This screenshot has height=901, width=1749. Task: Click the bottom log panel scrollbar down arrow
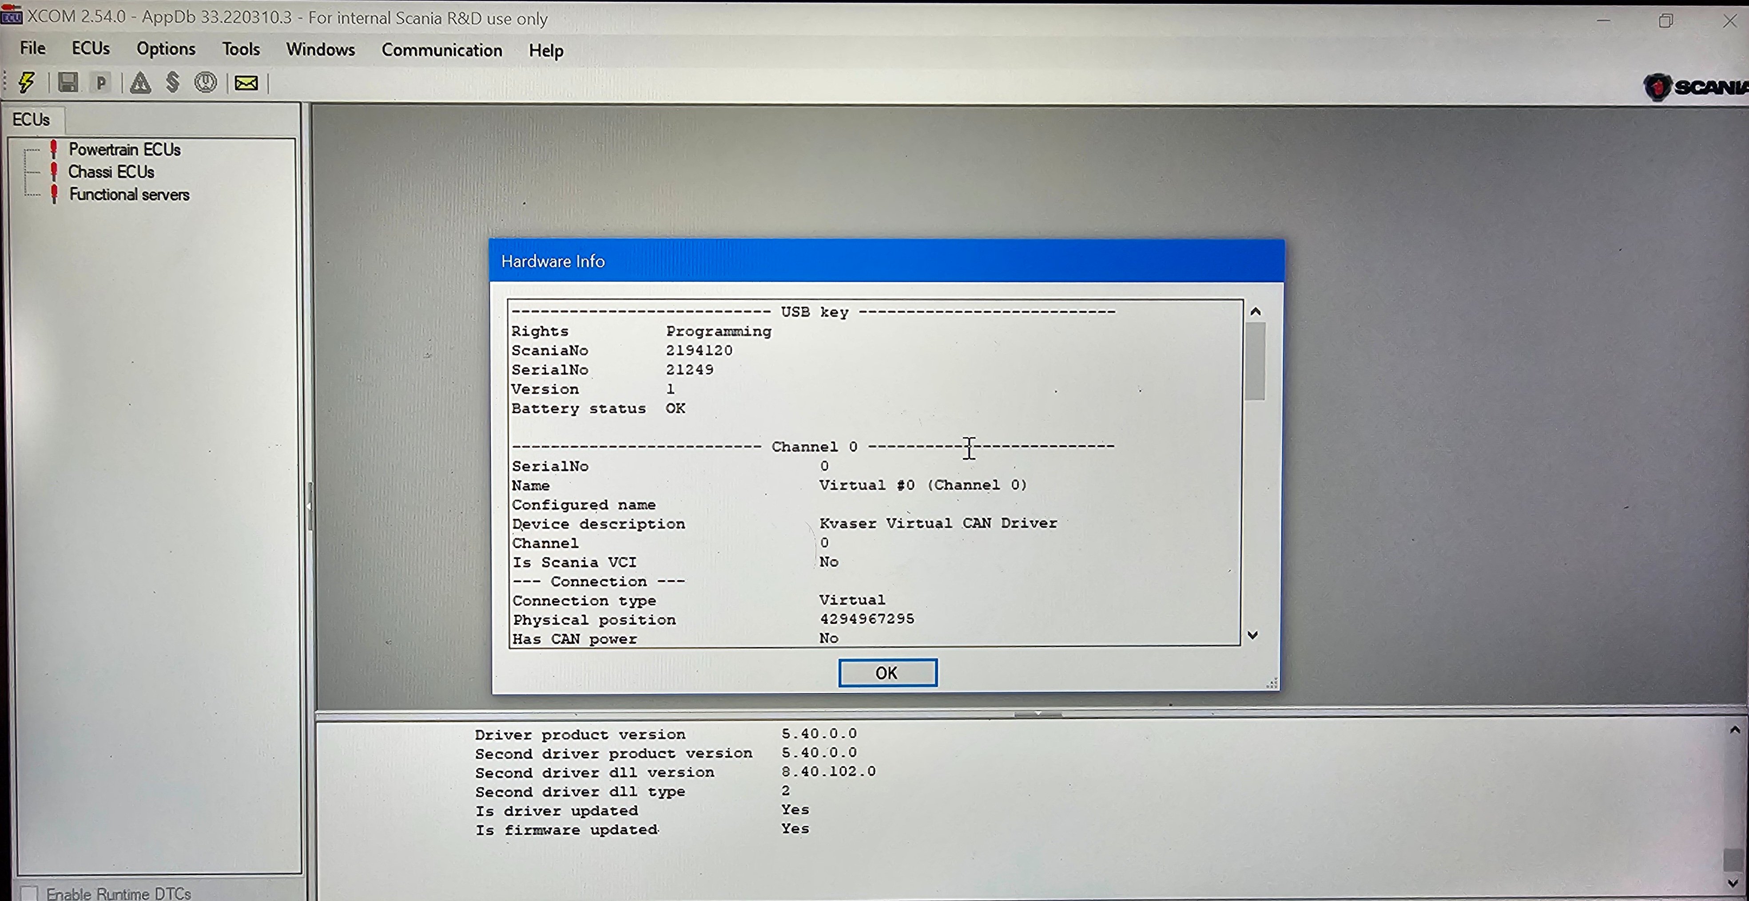[x=1733, y=883]
